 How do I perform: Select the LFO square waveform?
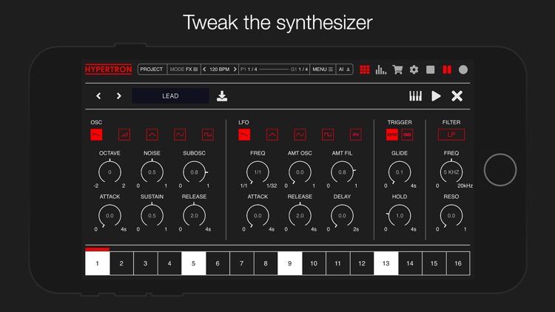click(328, 135)
